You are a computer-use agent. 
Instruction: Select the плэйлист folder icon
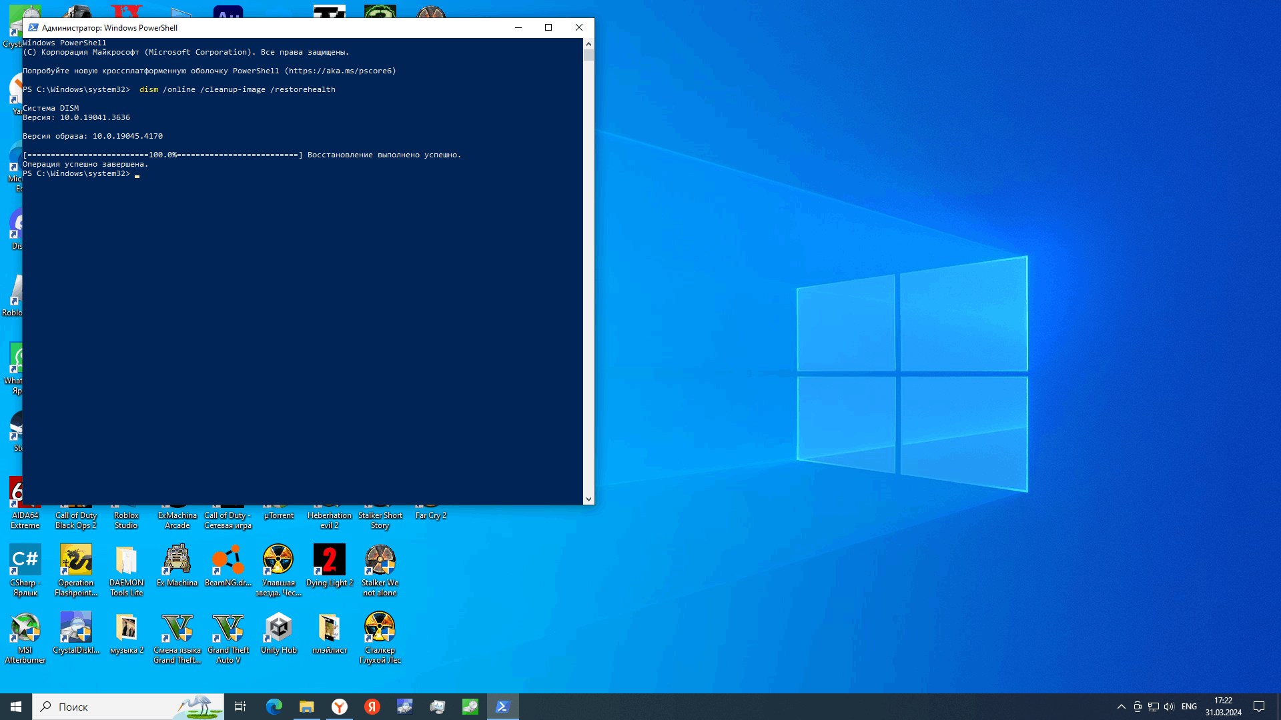pyautogui.click(x=330, y=633)
